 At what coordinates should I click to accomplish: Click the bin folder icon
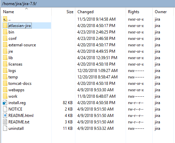pos(5,32)
